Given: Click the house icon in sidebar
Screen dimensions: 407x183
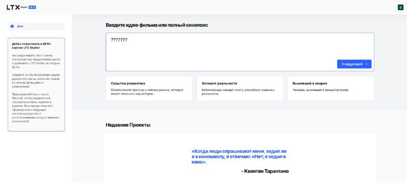Looking at the screenshot, I should [12, 26].
